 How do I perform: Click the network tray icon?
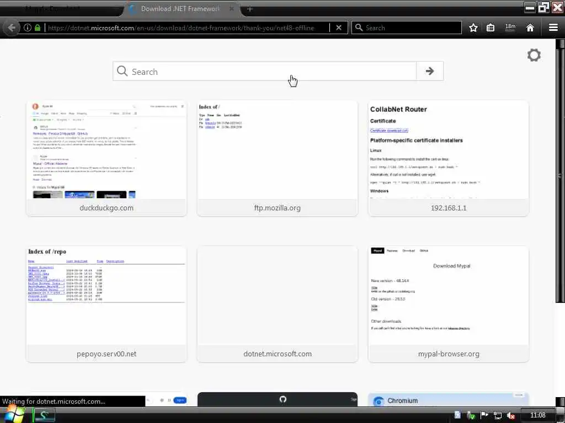click(498, 415)
